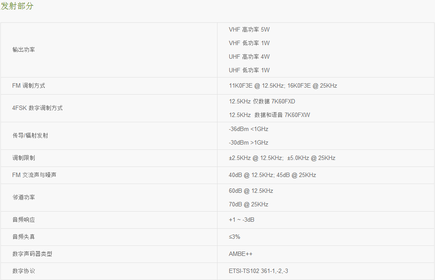The image size is (435, 280).
Task: Click the 发射部分 section heading
Action: tap(17, 6)
